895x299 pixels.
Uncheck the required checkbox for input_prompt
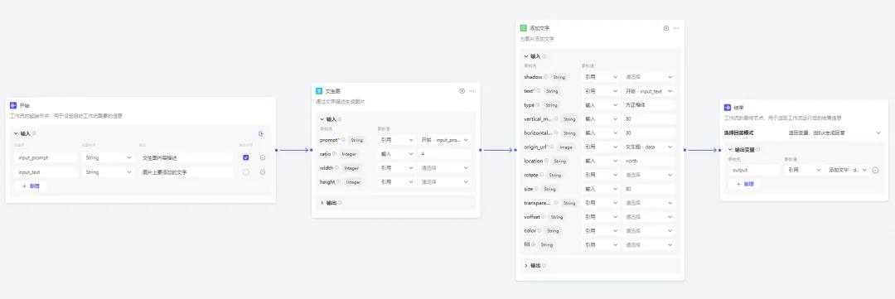point(246,157)
